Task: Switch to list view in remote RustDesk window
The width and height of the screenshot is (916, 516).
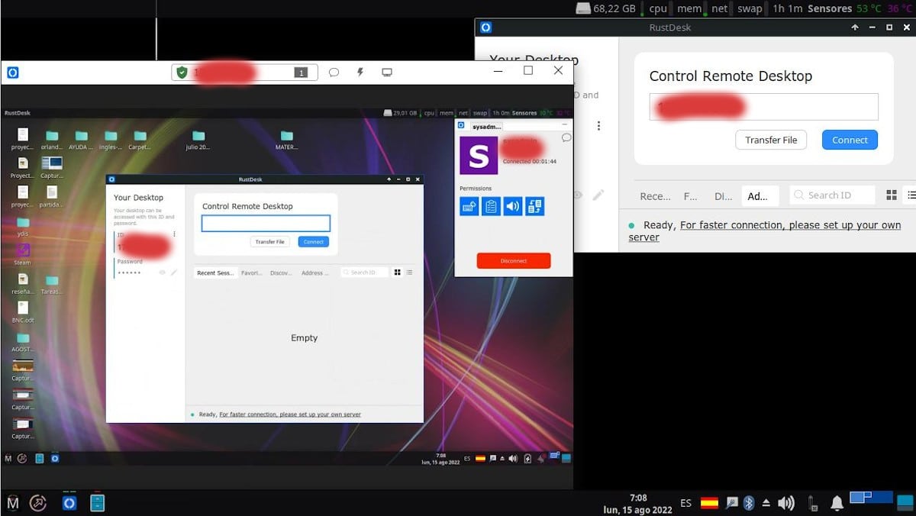Action: click(x=409, y=273)
